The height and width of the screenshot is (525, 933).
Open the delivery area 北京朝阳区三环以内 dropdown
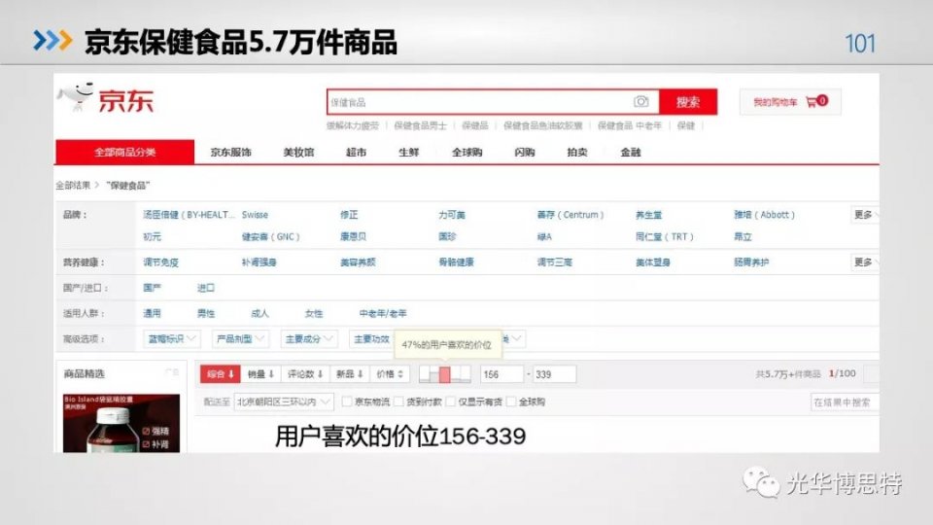(x=284, y=402)
